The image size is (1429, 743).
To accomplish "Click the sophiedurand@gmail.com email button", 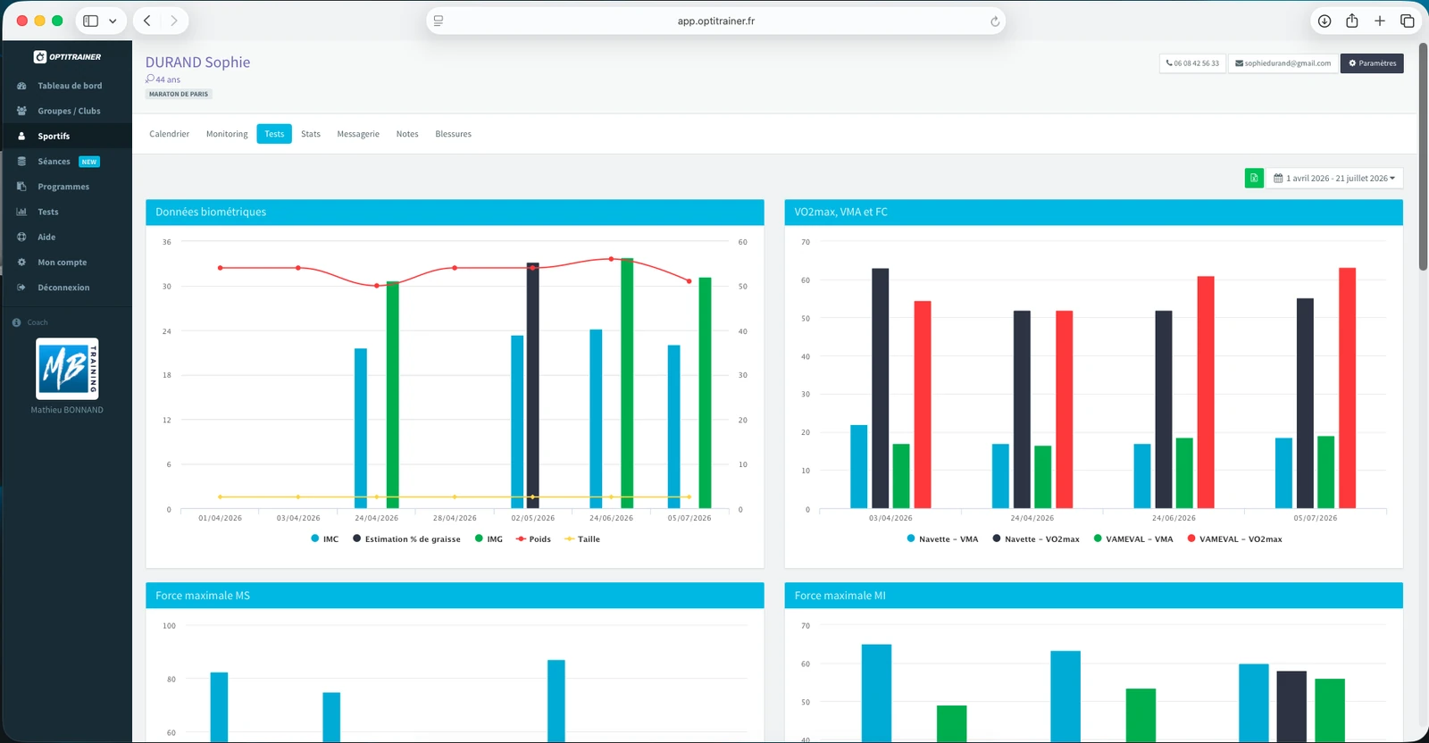I will pos(1283,63).
